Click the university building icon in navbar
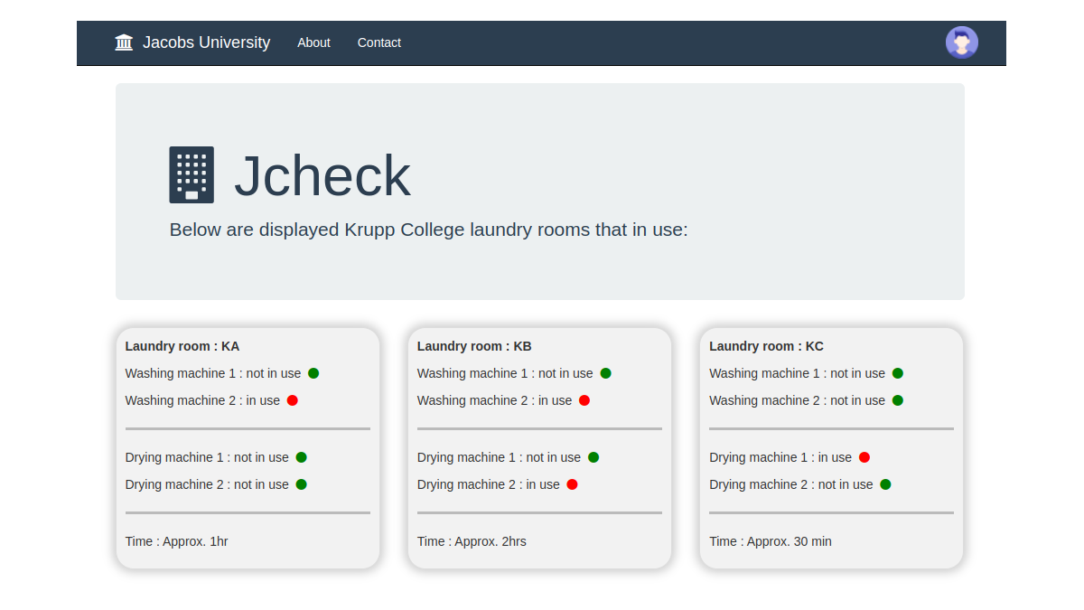Viewport: 1084px width, 610px height. click(124, 42)
